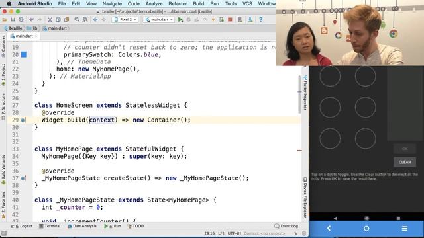The width and height of the screenshot is (424, 238).
Task: Click the AVD Manager toolbar icon
Action: 240,20
